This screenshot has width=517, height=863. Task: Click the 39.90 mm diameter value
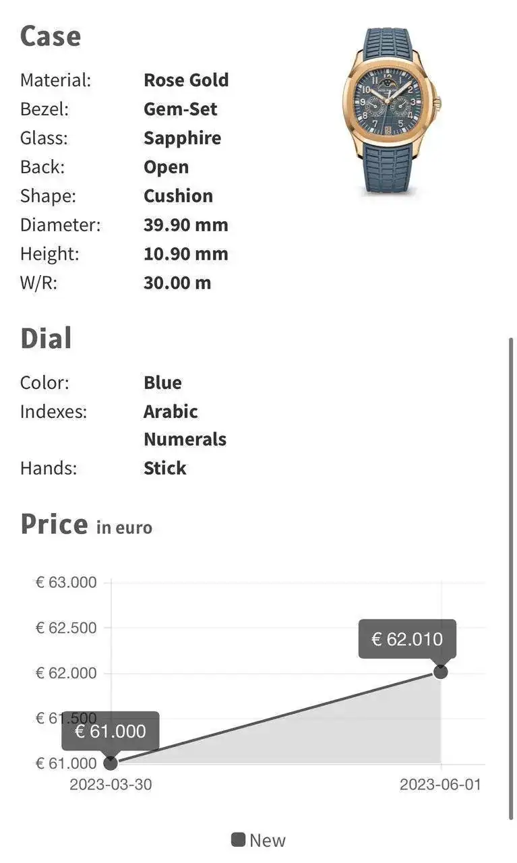[x=185, y=225]
